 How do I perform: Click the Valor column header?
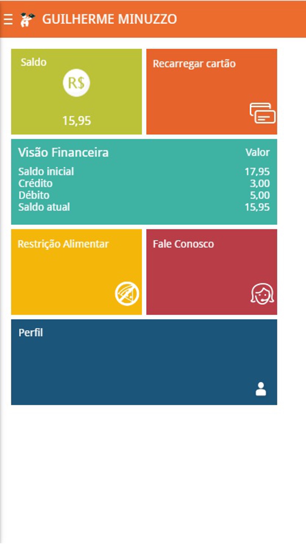257,152
